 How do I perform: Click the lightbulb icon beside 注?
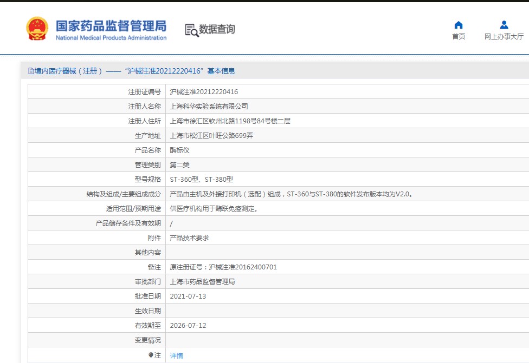click(151, 355)
